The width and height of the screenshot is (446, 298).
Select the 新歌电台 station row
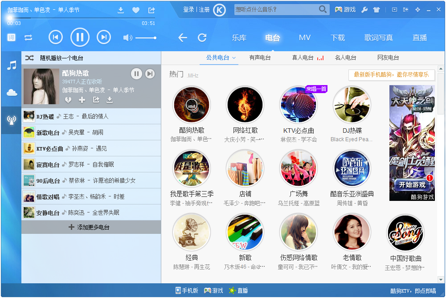[91, 132]
